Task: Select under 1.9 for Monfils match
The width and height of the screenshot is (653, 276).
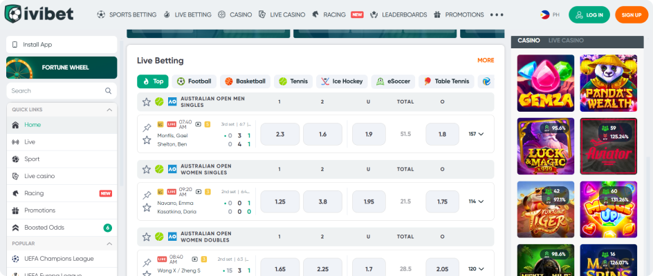Action: (369, 135)
